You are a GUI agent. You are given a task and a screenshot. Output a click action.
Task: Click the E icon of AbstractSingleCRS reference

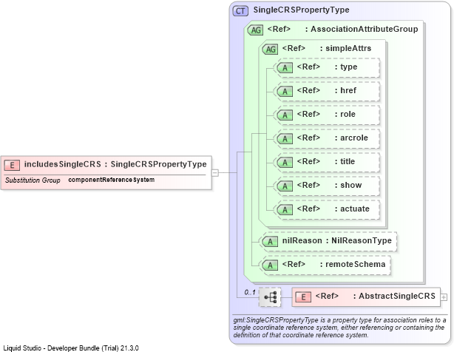303,297
